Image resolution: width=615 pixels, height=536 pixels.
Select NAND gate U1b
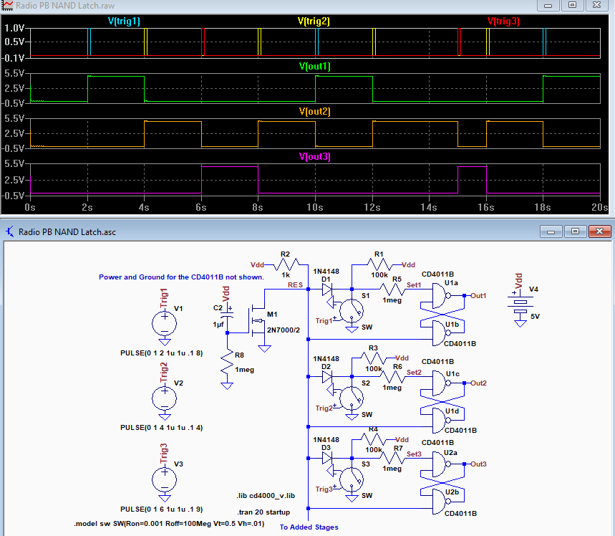pyautogui.click(x=442, y=333)
